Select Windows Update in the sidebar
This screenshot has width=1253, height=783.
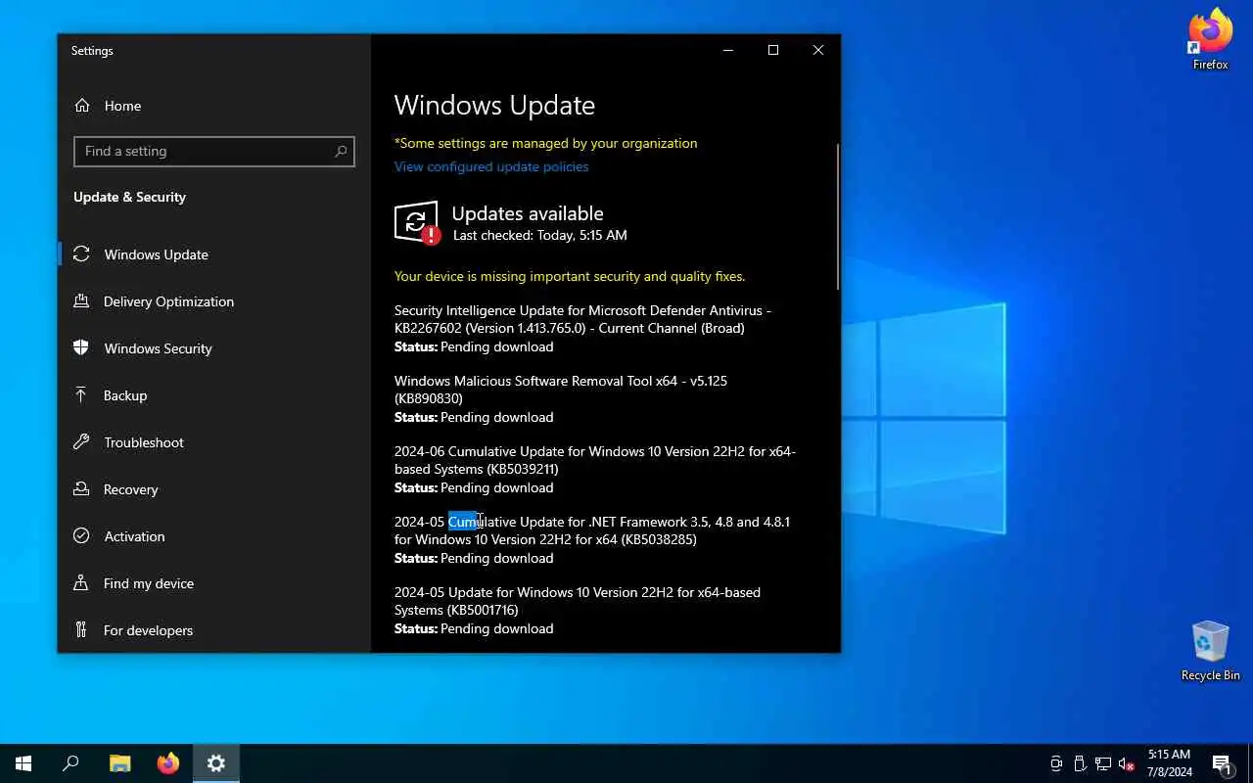[x=213, y=254]
